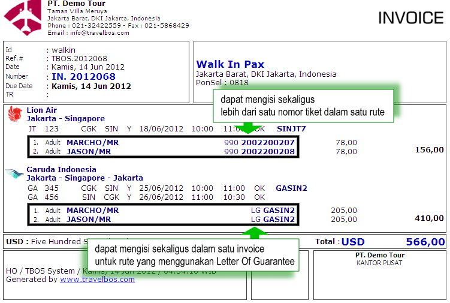Image resolution: width=450 pixels, height=303 pixels.
Task: Select ticket number 990 2002200208
Action: pyautogui.click(x=259, y=151)
